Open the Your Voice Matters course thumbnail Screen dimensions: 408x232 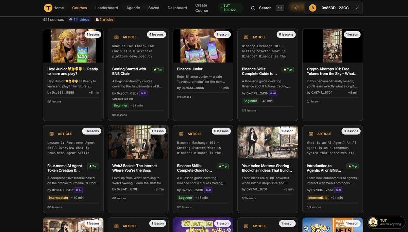[268, 143]
